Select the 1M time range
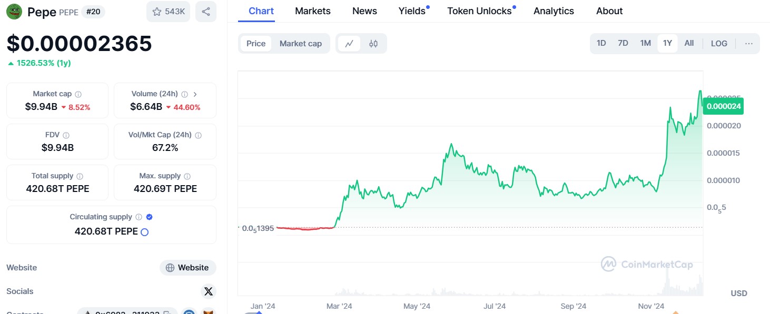Screen dimensions: 770x314 [645, 44]
